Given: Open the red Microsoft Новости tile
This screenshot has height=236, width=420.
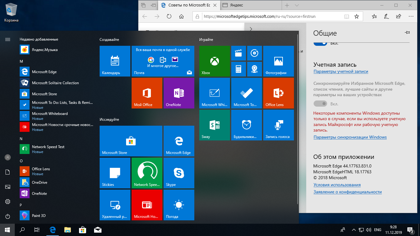Looking at the screenshot, I should pos(147,205).
